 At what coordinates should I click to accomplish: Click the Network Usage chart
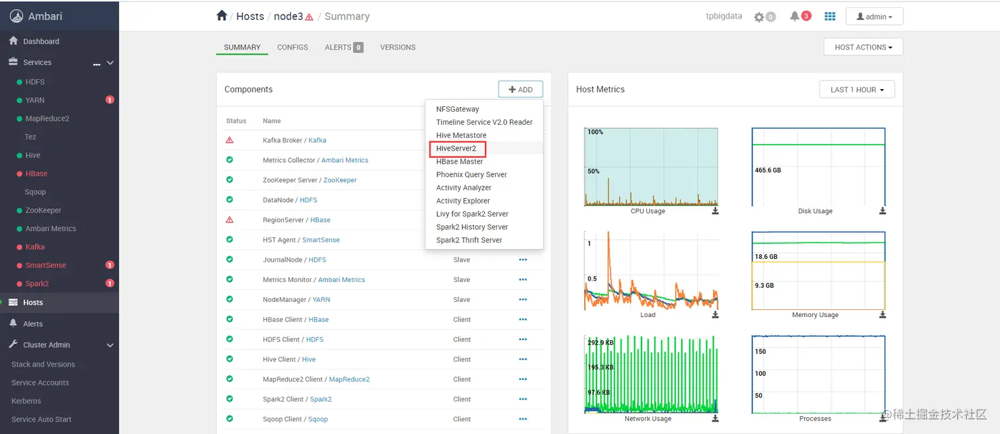[651, 375]
